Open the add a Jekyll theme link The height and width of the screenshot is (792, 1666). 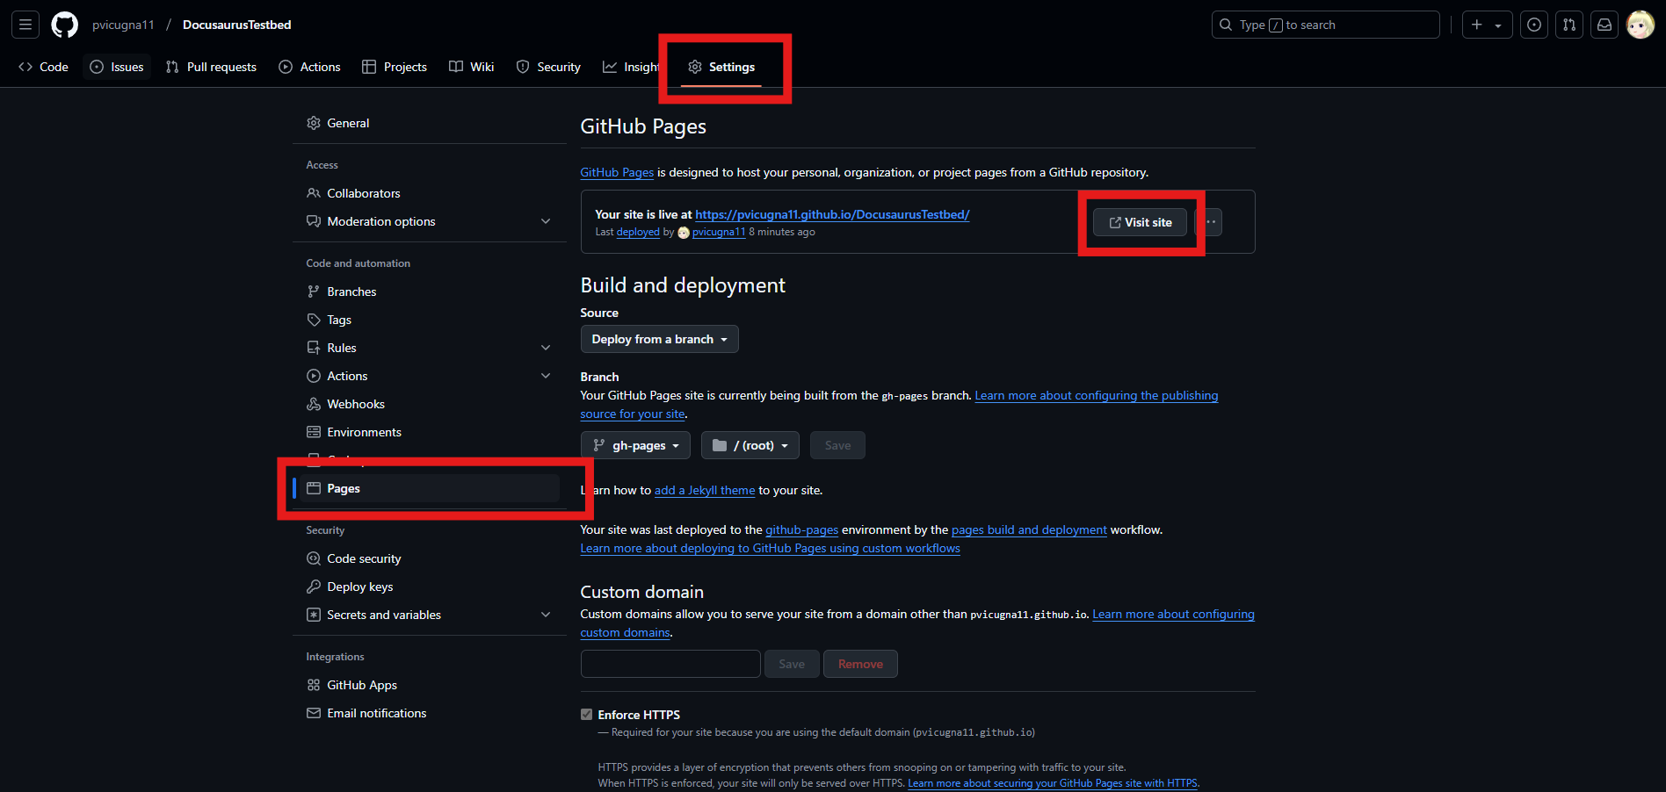pyautogui.click(x=704, y=490)
